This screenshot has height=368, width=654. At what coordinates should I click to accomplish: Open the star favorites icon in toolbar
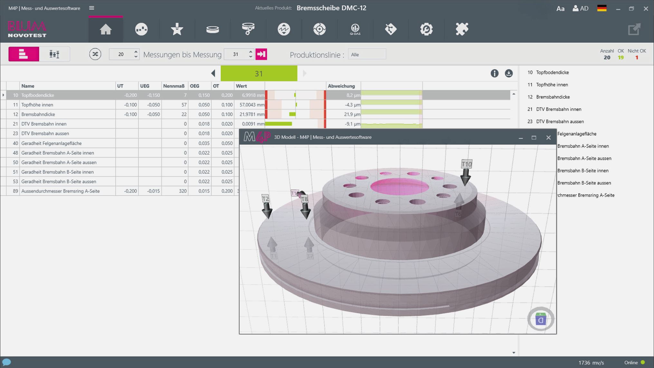click(177, 29)
